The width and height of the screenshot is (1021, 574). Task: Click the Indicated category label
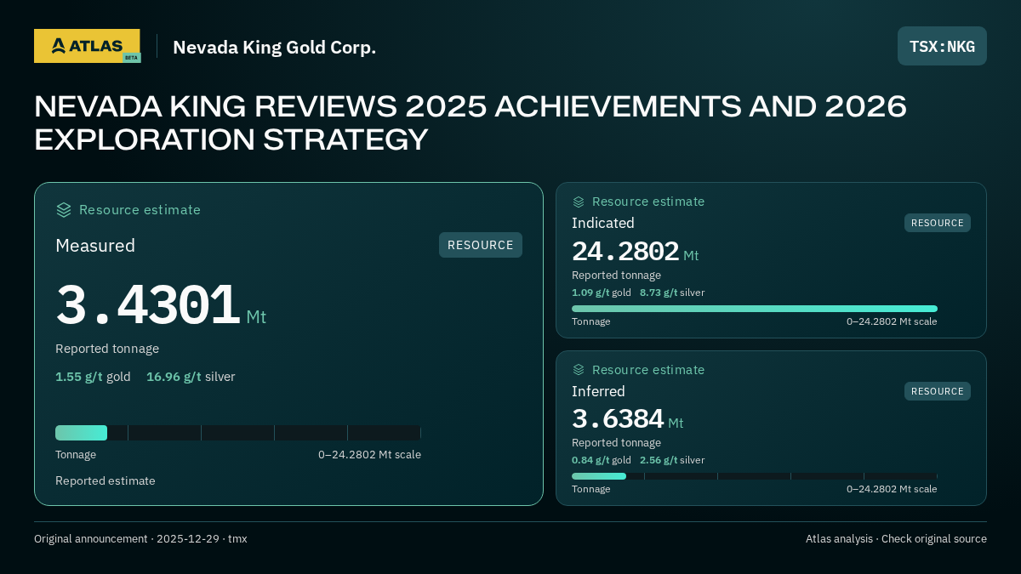603,223
